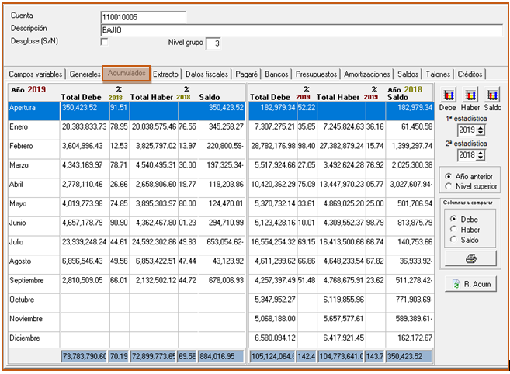Screen dimensions: 510x374
Task: Select the Nivel superior radio option
Action: (449, 186)
